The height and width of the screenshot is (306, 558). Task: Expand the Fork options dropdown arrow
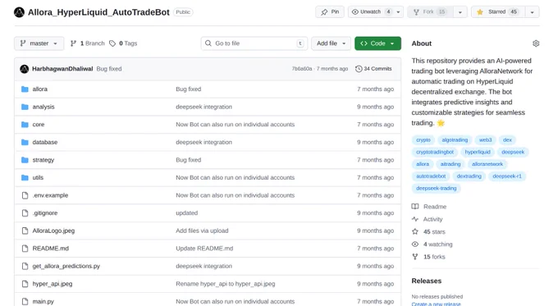click(x=460, y=11)
